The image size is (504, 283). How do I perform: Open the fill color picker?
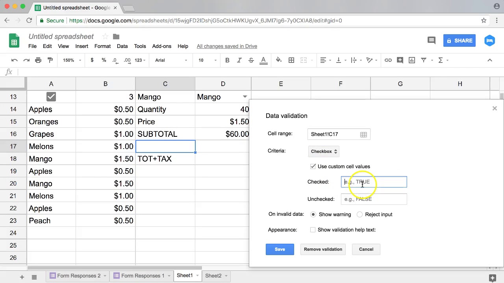pyautogui.click(x=279, y=60)
